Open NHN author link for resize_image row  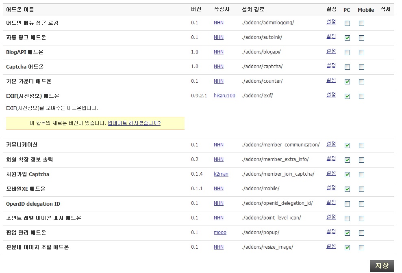coord(218,247)
